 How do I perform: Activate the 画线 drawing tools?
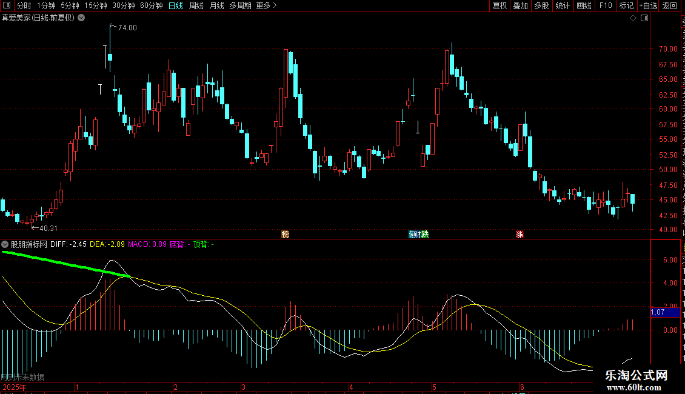pyautogui.click(x=584, y=5)
